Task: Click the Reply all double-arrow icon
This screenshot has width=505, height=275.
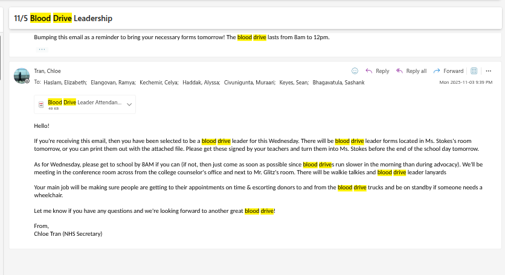Action: click(399, 71)
